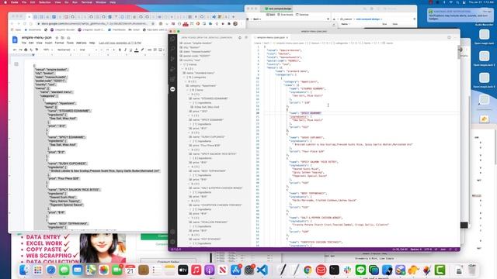497x279 pixels.
Task: Click Redo in the Google Docs toolbar
Action: [x=20, y=50]
